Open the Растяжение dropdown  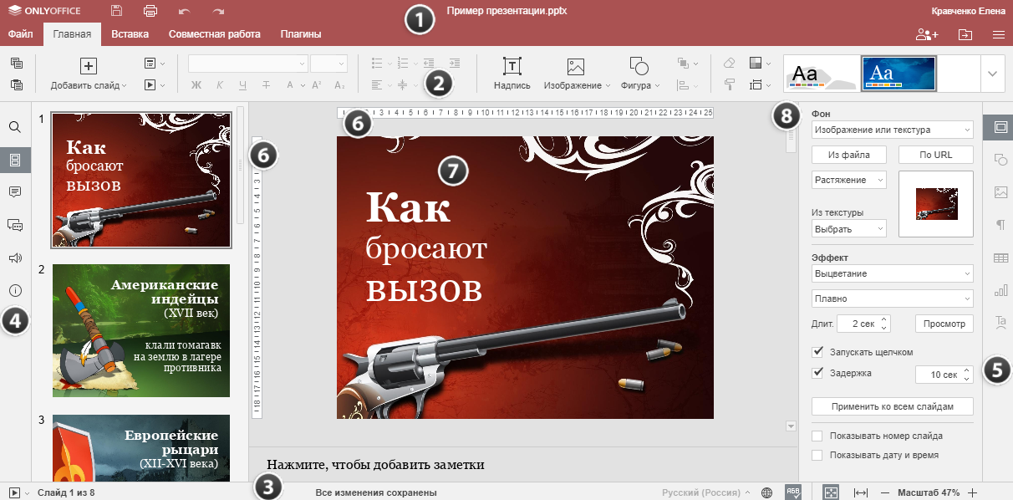[848, 180]
